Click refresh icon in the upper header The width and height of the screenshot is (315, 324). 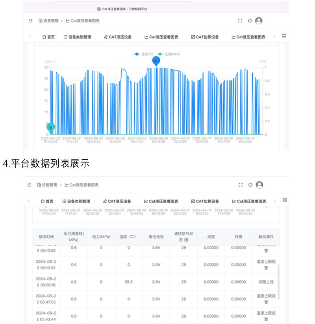pos(250,21)
